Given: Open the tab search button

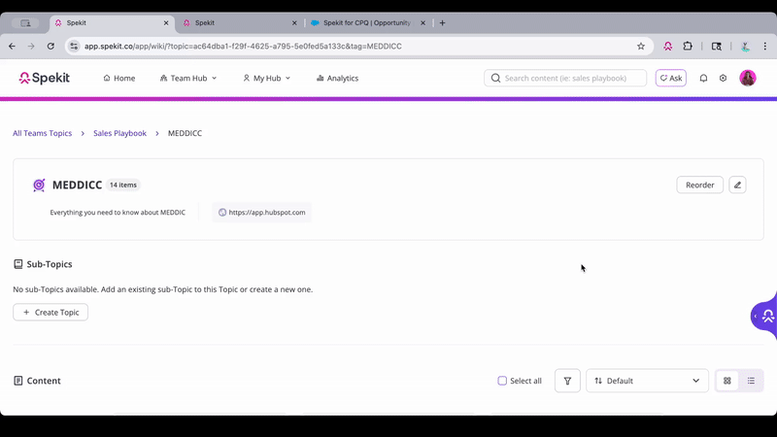Looking at the screenshot, I should 26,22.
